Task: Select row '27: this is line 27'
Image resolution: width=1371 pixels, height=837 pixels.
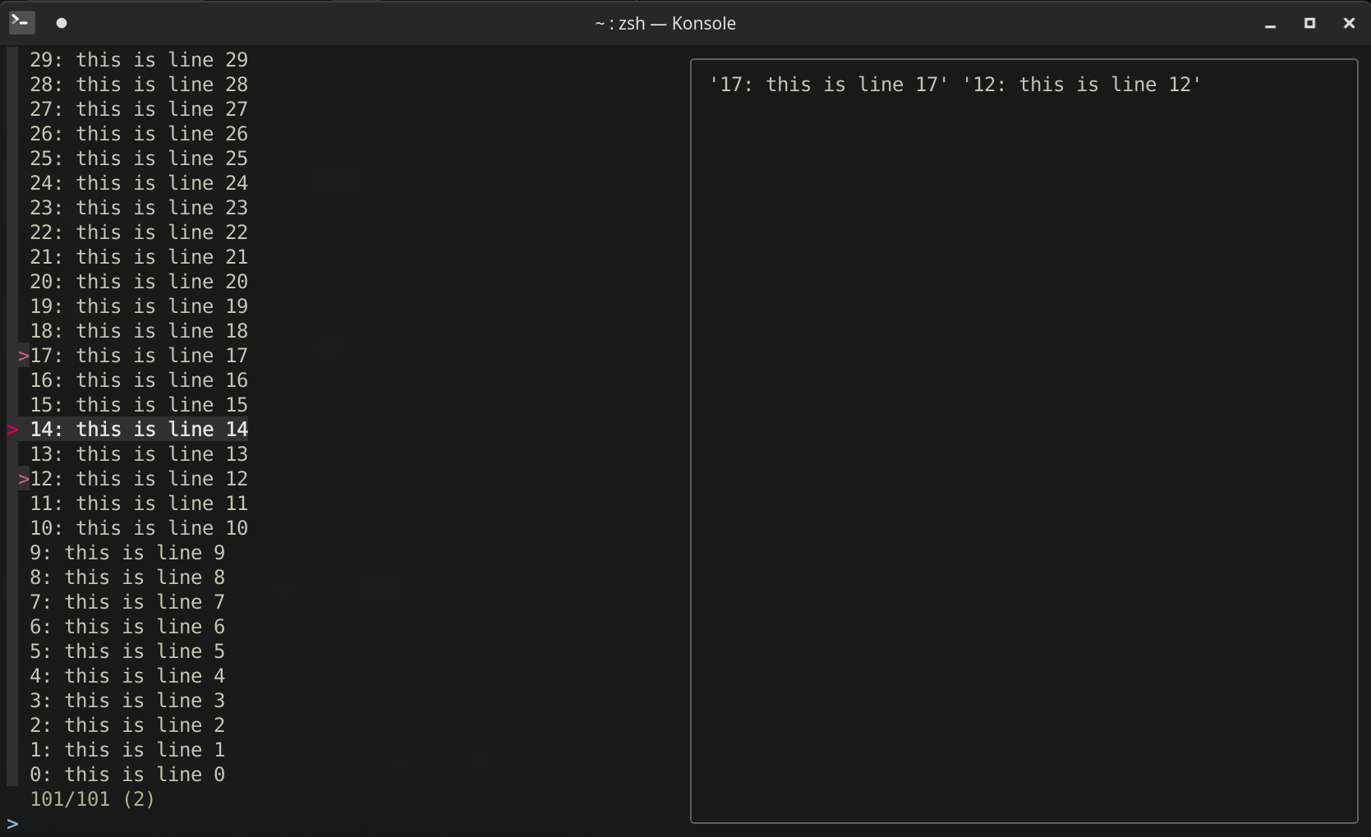Action: [139, 109]
